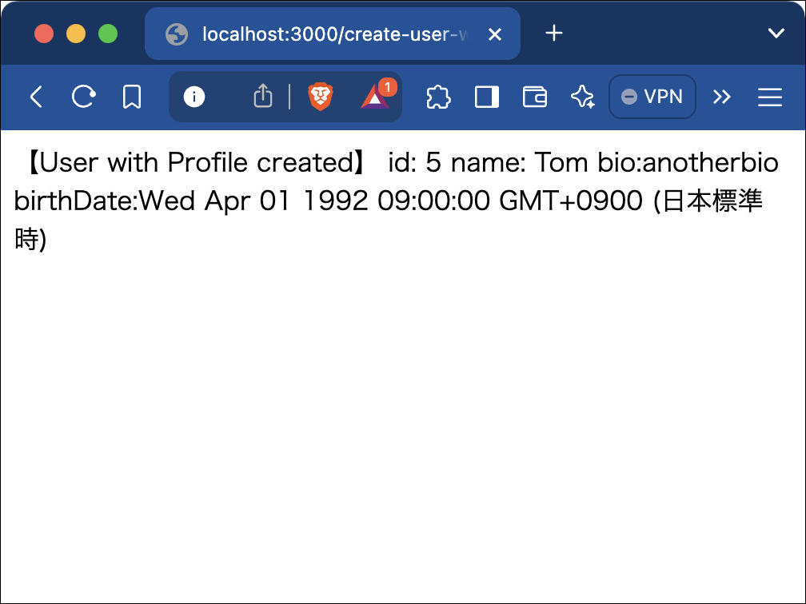
Task: Click the back navigation arrow
Action: pyautogui.click(x=36, y=97)
